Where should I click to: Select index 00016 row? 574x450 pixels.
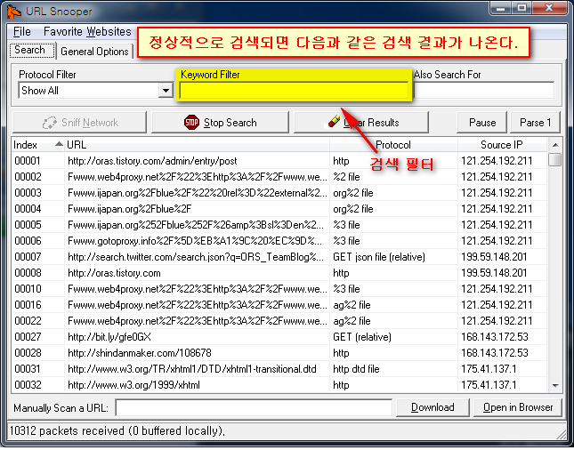coord(280,305)
